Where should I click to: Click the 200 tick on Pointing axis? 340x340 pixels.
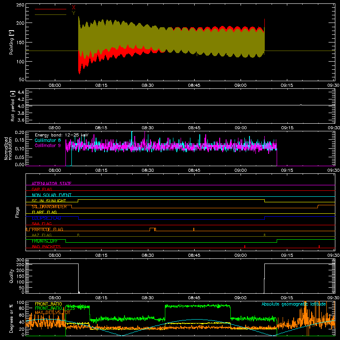(x=20, y=23)
